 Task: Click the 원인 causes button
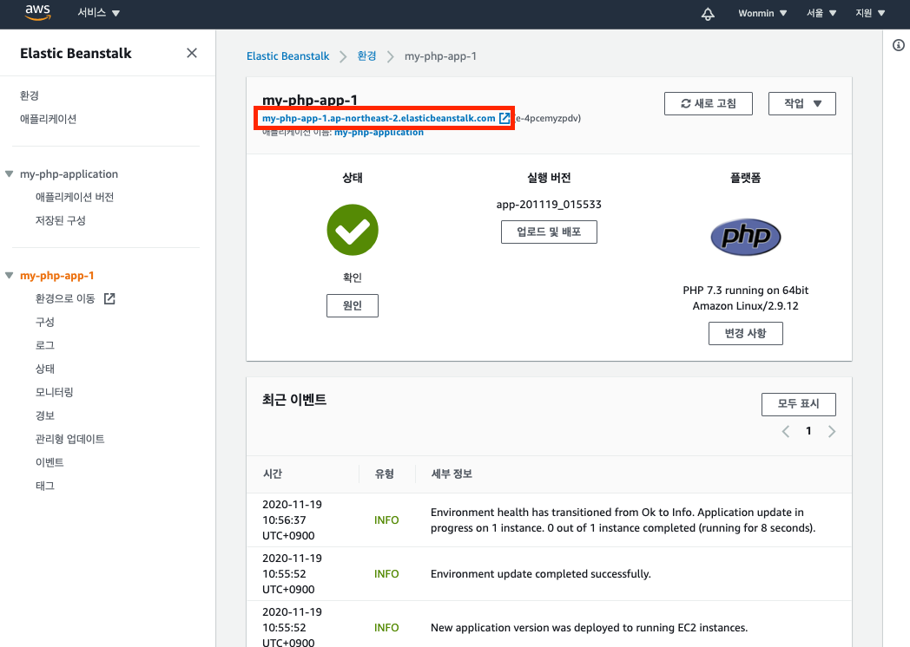pos(353,305)
